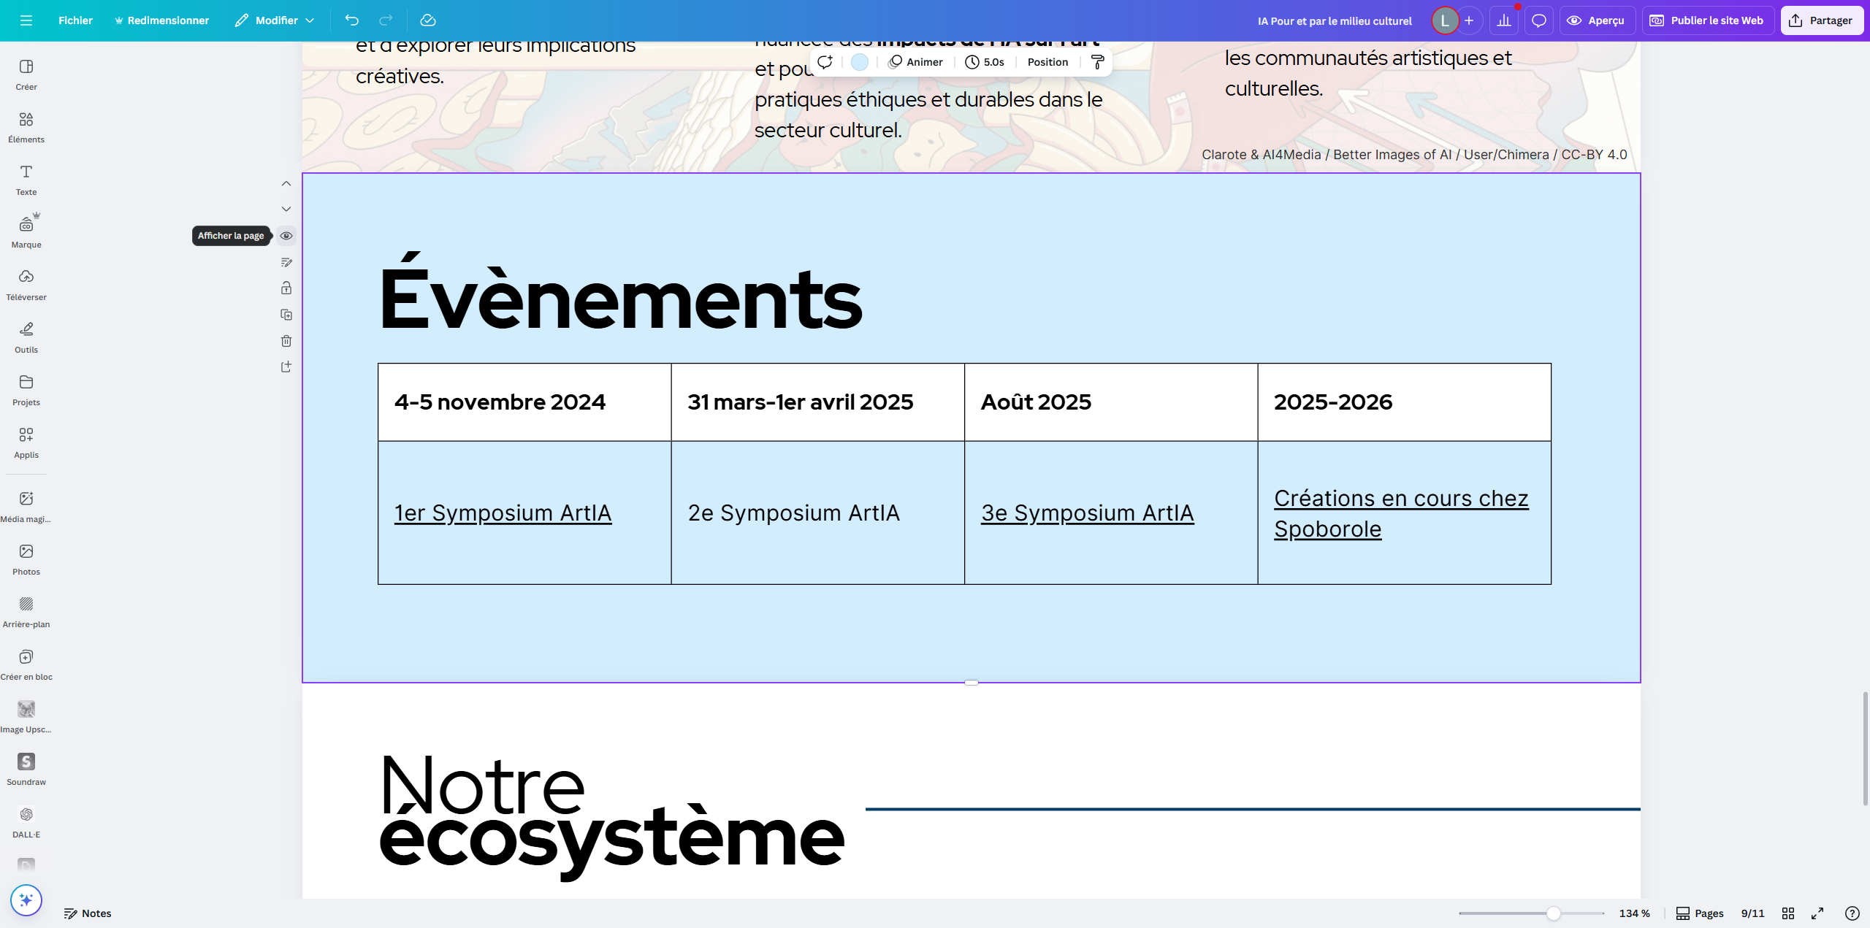
Task: Toggle grid view of pages
Action: 1788,913
